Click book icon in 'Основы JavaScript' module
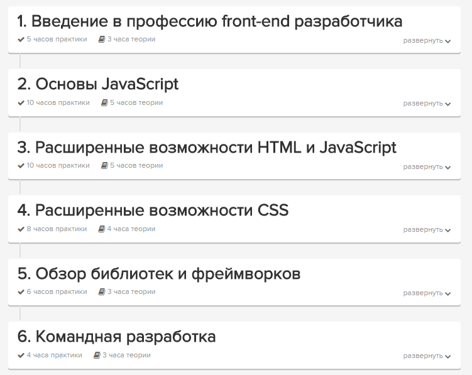Viewport: 472px width, 375px height. [104, 103]
